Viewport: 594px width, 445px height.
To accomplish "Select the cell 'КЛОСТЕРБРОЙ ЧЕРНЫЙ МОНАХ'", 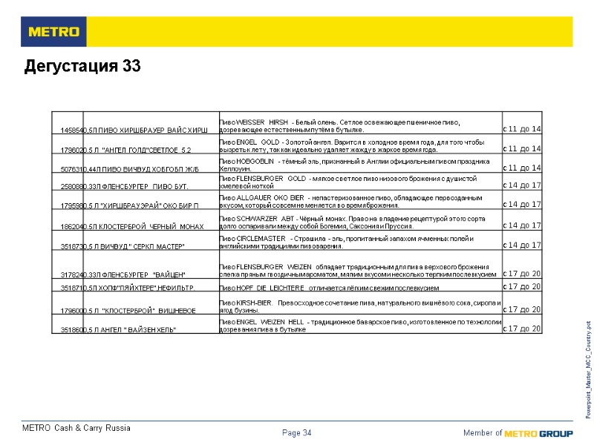I will [x=151, y=220].
